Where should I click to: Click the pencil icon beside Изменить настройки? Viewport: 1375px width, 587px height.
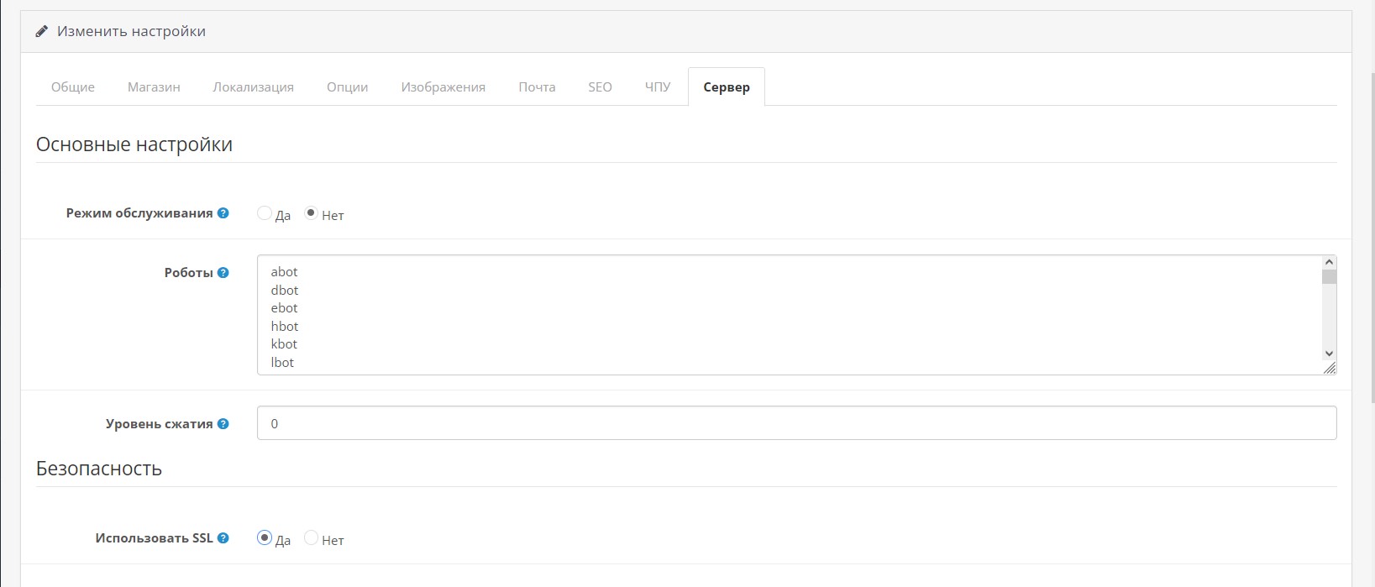click(x=42, y=31)
